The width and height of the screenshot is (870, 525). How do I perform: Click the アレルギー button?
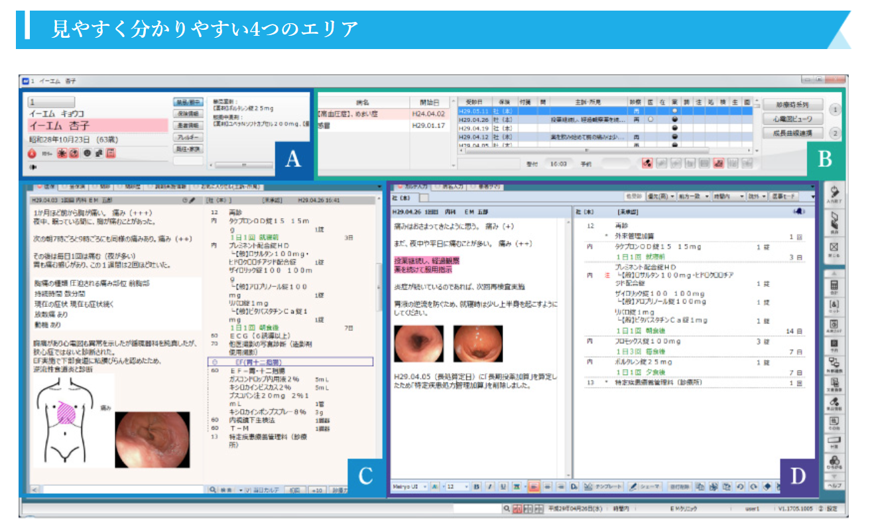(189, 137)
